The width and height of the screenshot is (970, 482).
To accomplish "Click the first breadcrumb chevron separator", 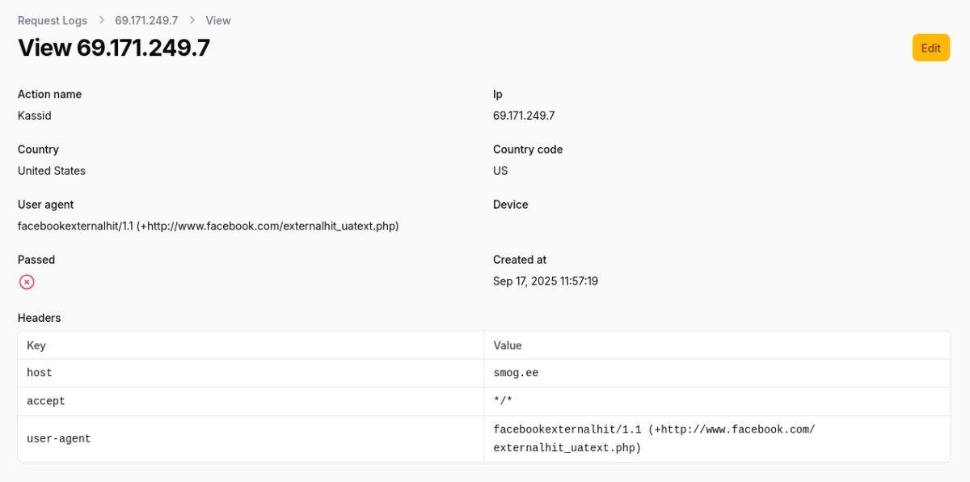I will click(x=103, y=20).
